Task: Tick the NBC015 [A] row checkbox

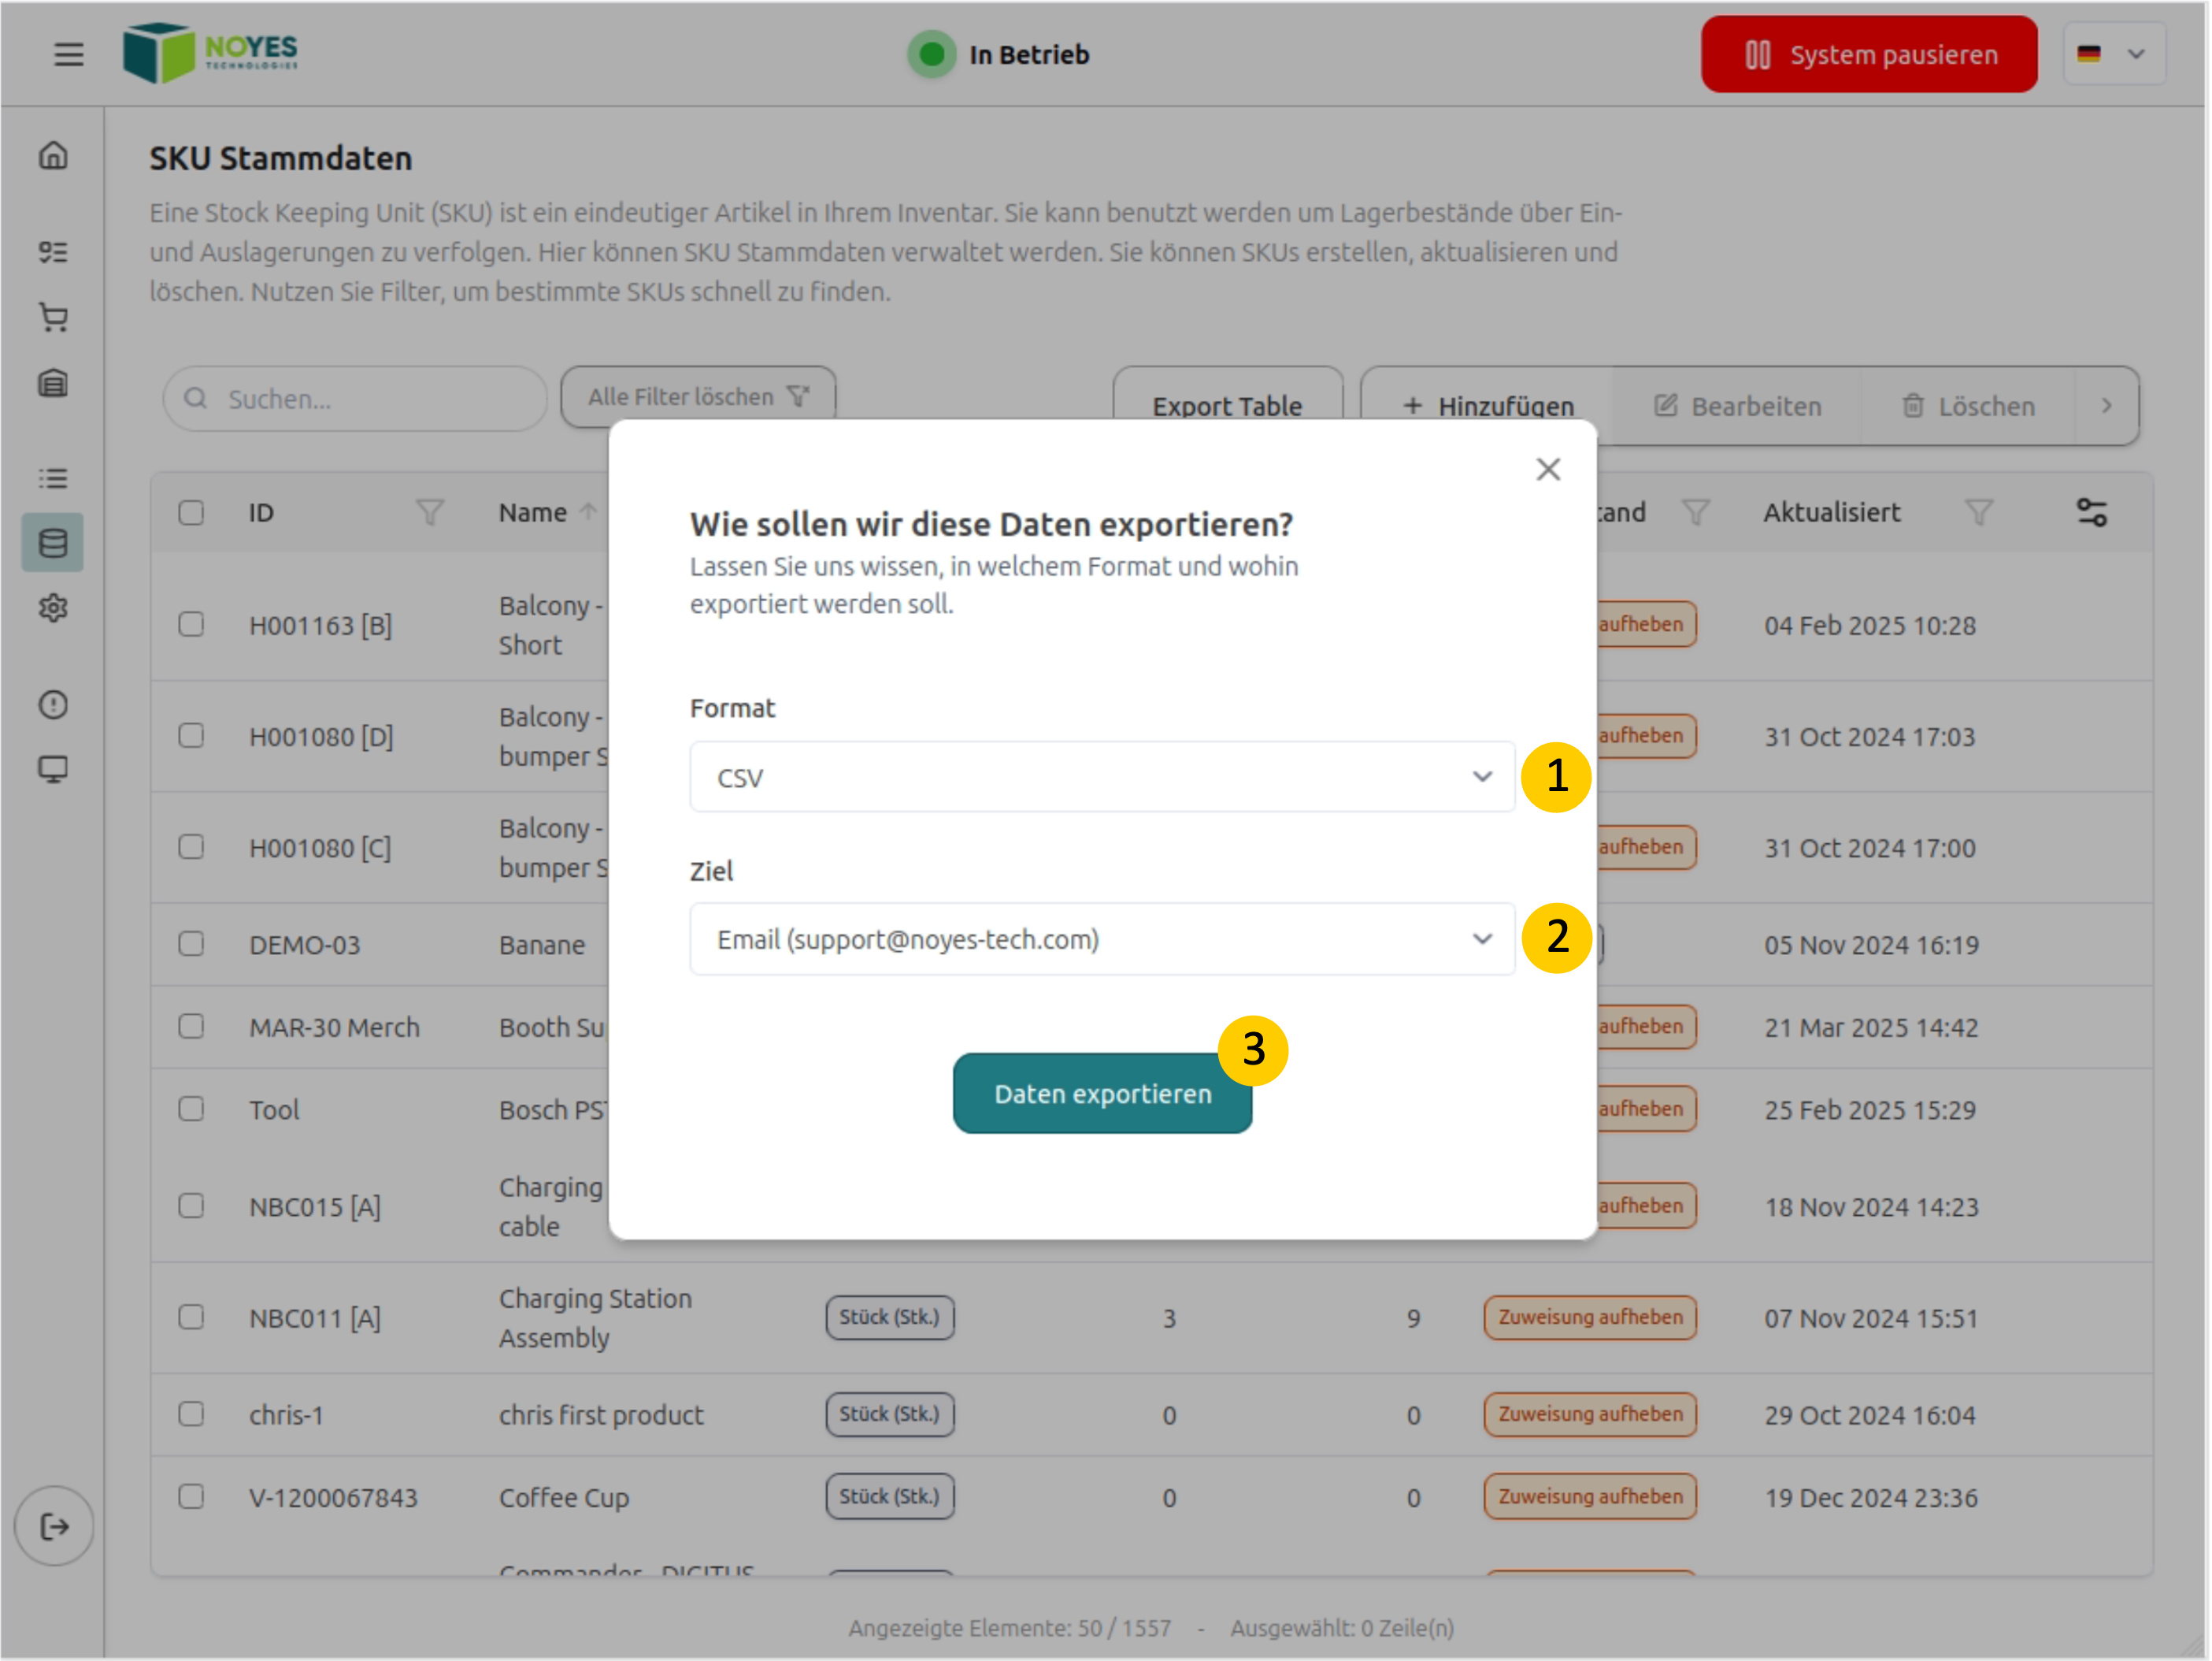Action: pyautogui.click(x=191, y=1206)
